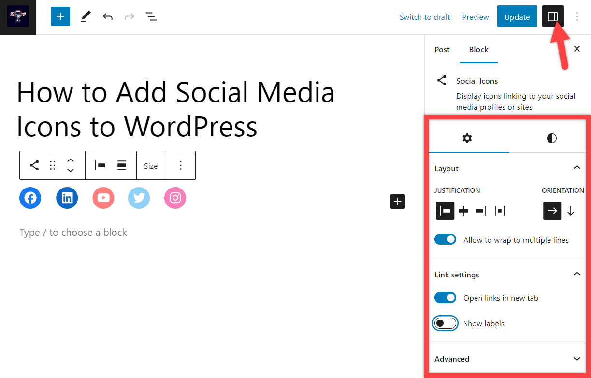591x378 pixels.
Task: Select the Block tab
Action: coord(478,49)
